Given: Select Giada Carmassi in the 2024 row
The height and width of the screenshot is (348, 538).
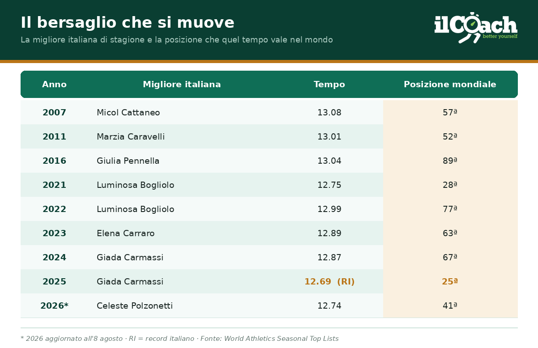Looking at the screenshot, I should 130,258.
